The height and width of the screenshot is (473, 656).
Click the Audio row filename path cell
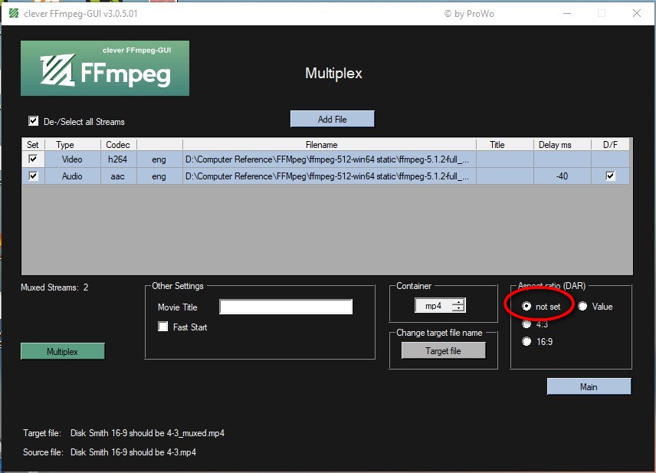click(330, 176)
